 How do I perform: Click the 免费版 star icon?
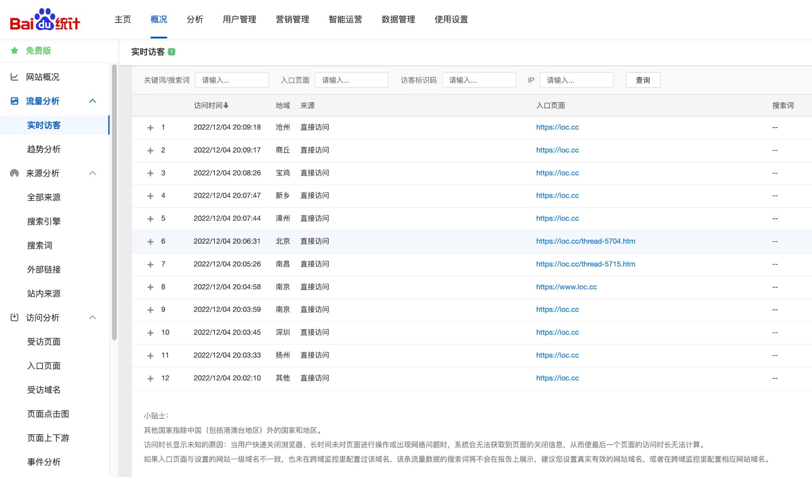click(15, 51)
